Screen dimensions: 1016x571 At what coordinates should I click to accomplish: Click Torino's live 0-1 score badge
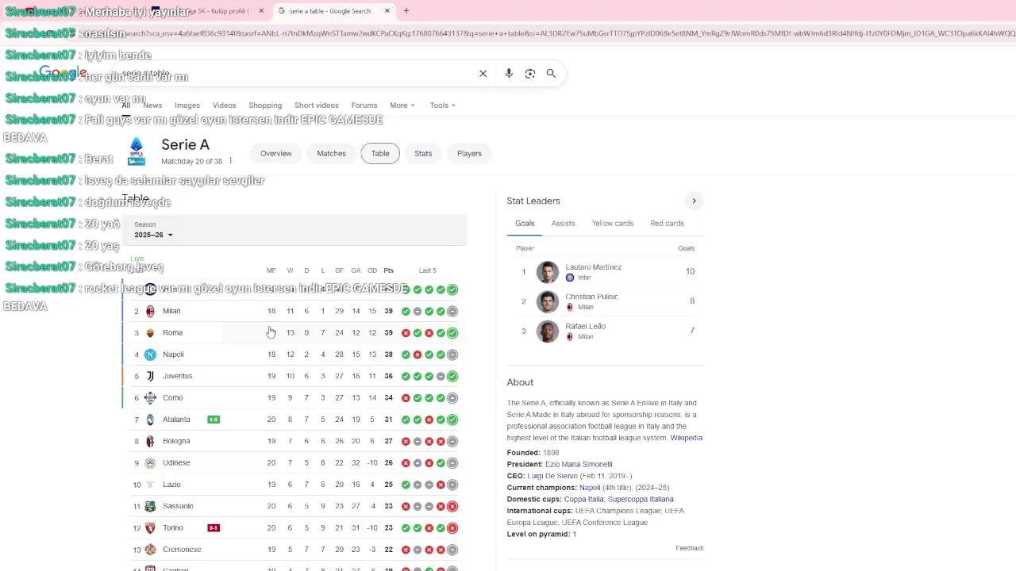[x=214, y=528]
